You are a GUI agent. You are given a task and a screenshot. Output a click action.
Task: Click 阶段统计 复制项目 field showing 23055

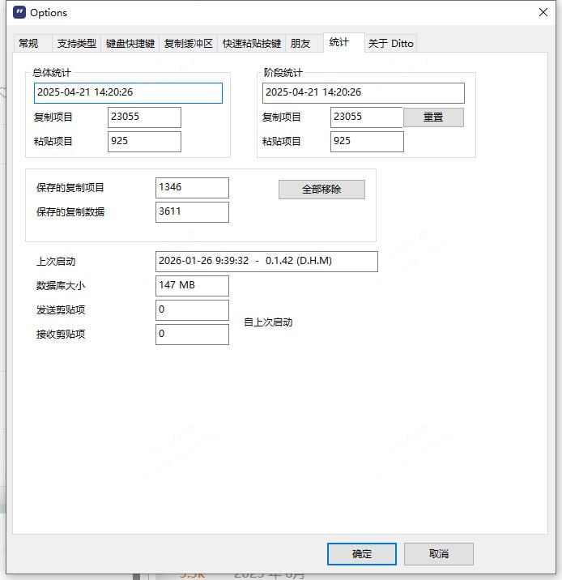(366, 117)
